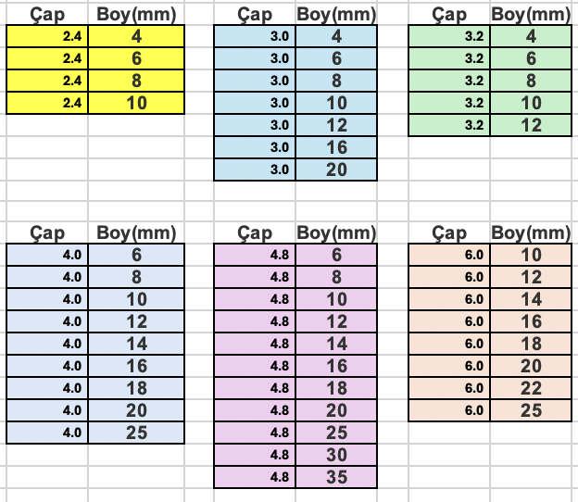Viewport: 578px width, 502px height.
Task: Select the 2.4 diameter cell beside length 4
Action: [x=47, y=36]
